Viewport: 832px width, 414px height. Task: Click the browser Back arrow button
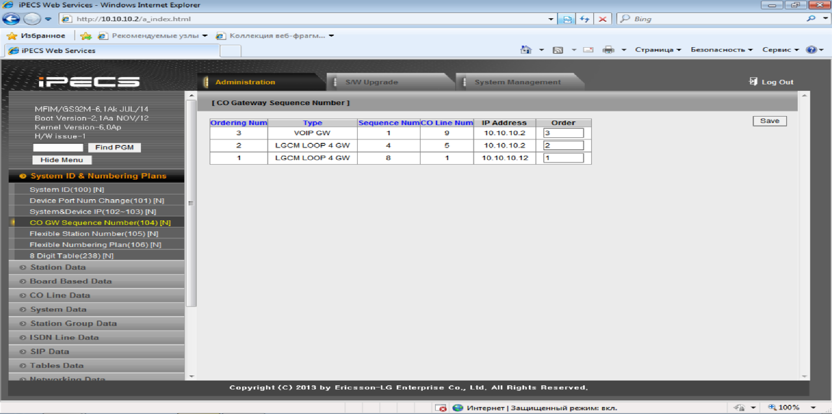coord(11,19)
